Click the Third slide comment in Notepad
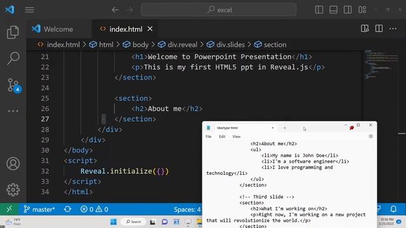Screen dimensions: 406x228 click(x=266, y=197)
